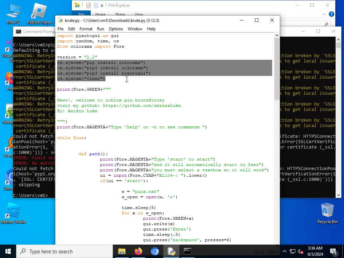Open the Home tab in File Explorer
Image resolution: width=344 pixels, height=258 pixels.
point(100,14)
